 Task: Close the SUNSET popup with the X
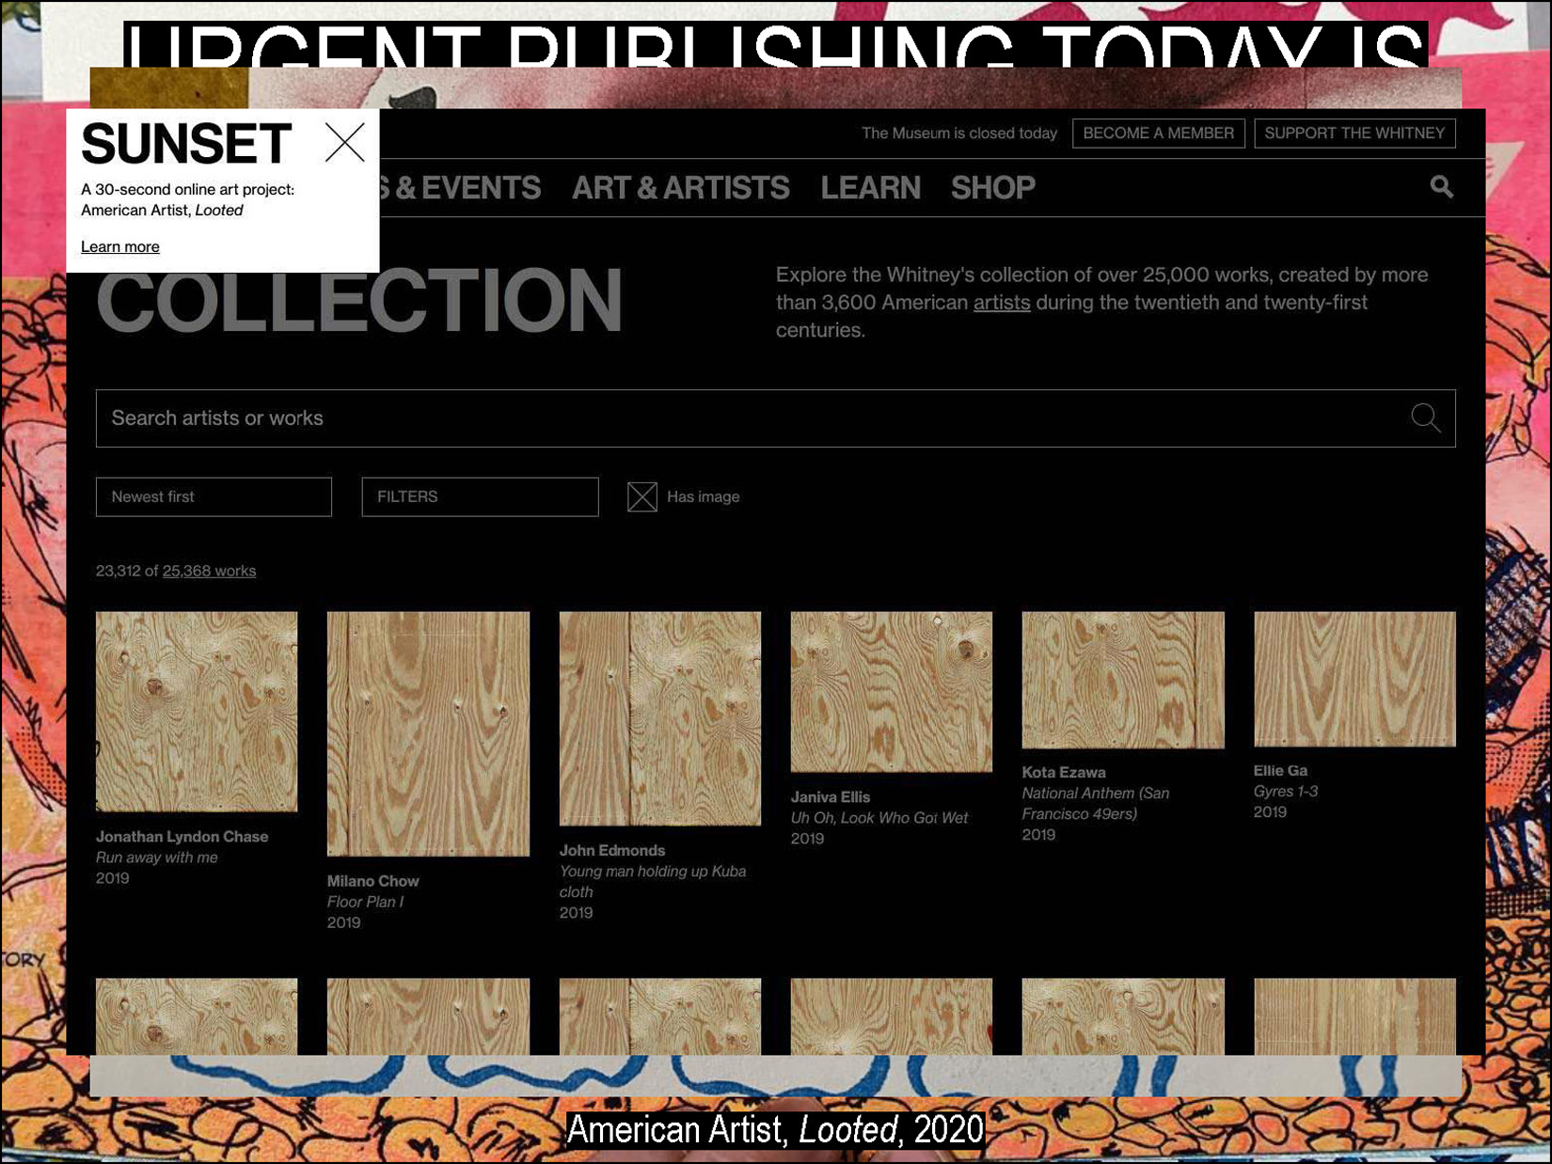pos(344,143)
